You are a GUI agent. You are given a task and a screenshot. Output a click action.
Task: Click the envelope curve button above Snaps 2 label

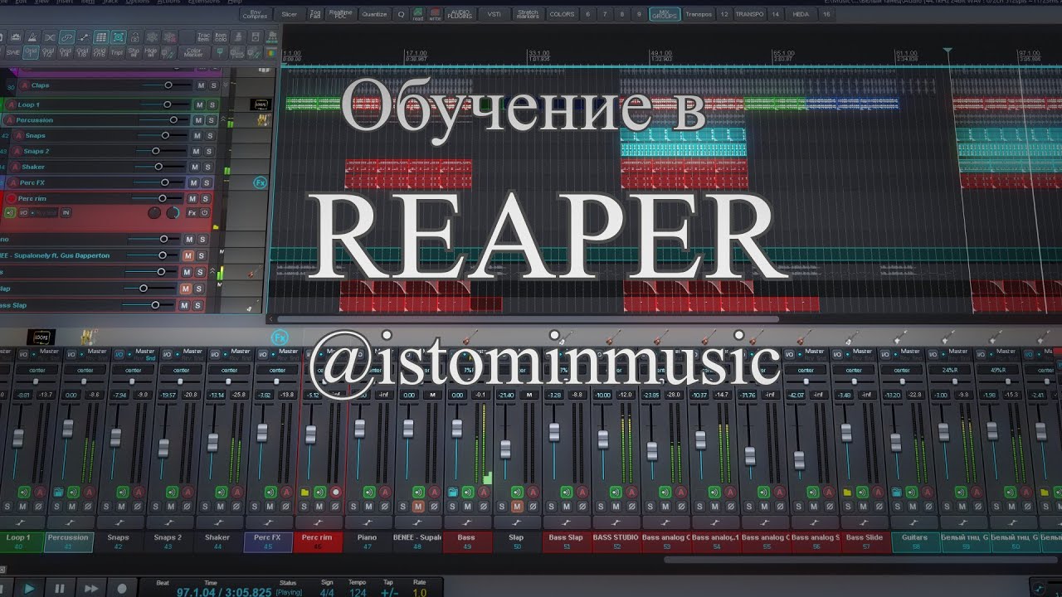[x=168, y=522]
